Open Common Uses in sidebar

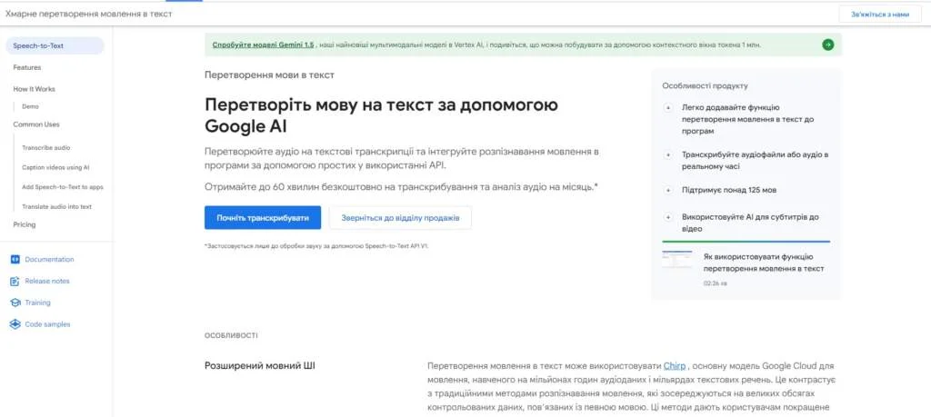point(36,124)
